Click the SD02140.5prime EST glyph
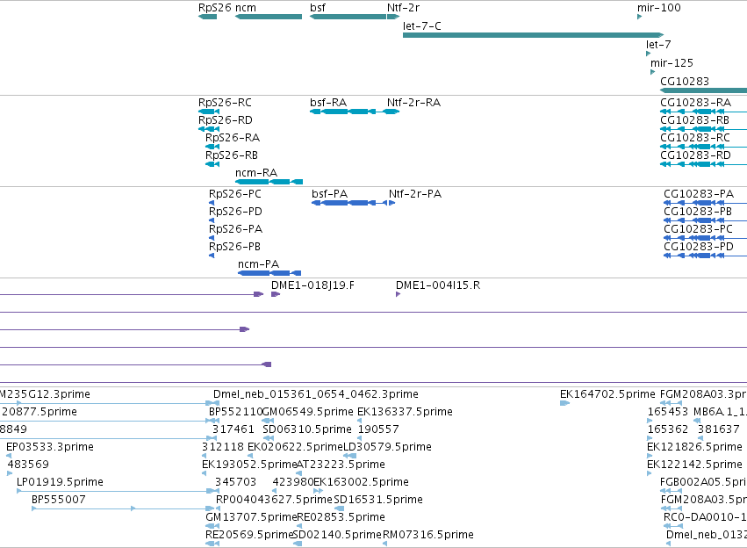This screenshot has height=548, width=747. coord(298,544)
